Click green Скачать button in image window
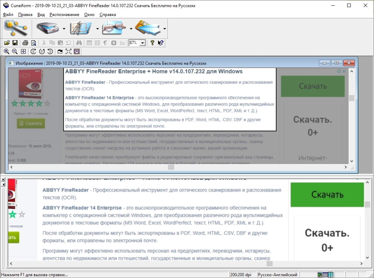This screenshot has width=374, height=278. pos(313,86)
